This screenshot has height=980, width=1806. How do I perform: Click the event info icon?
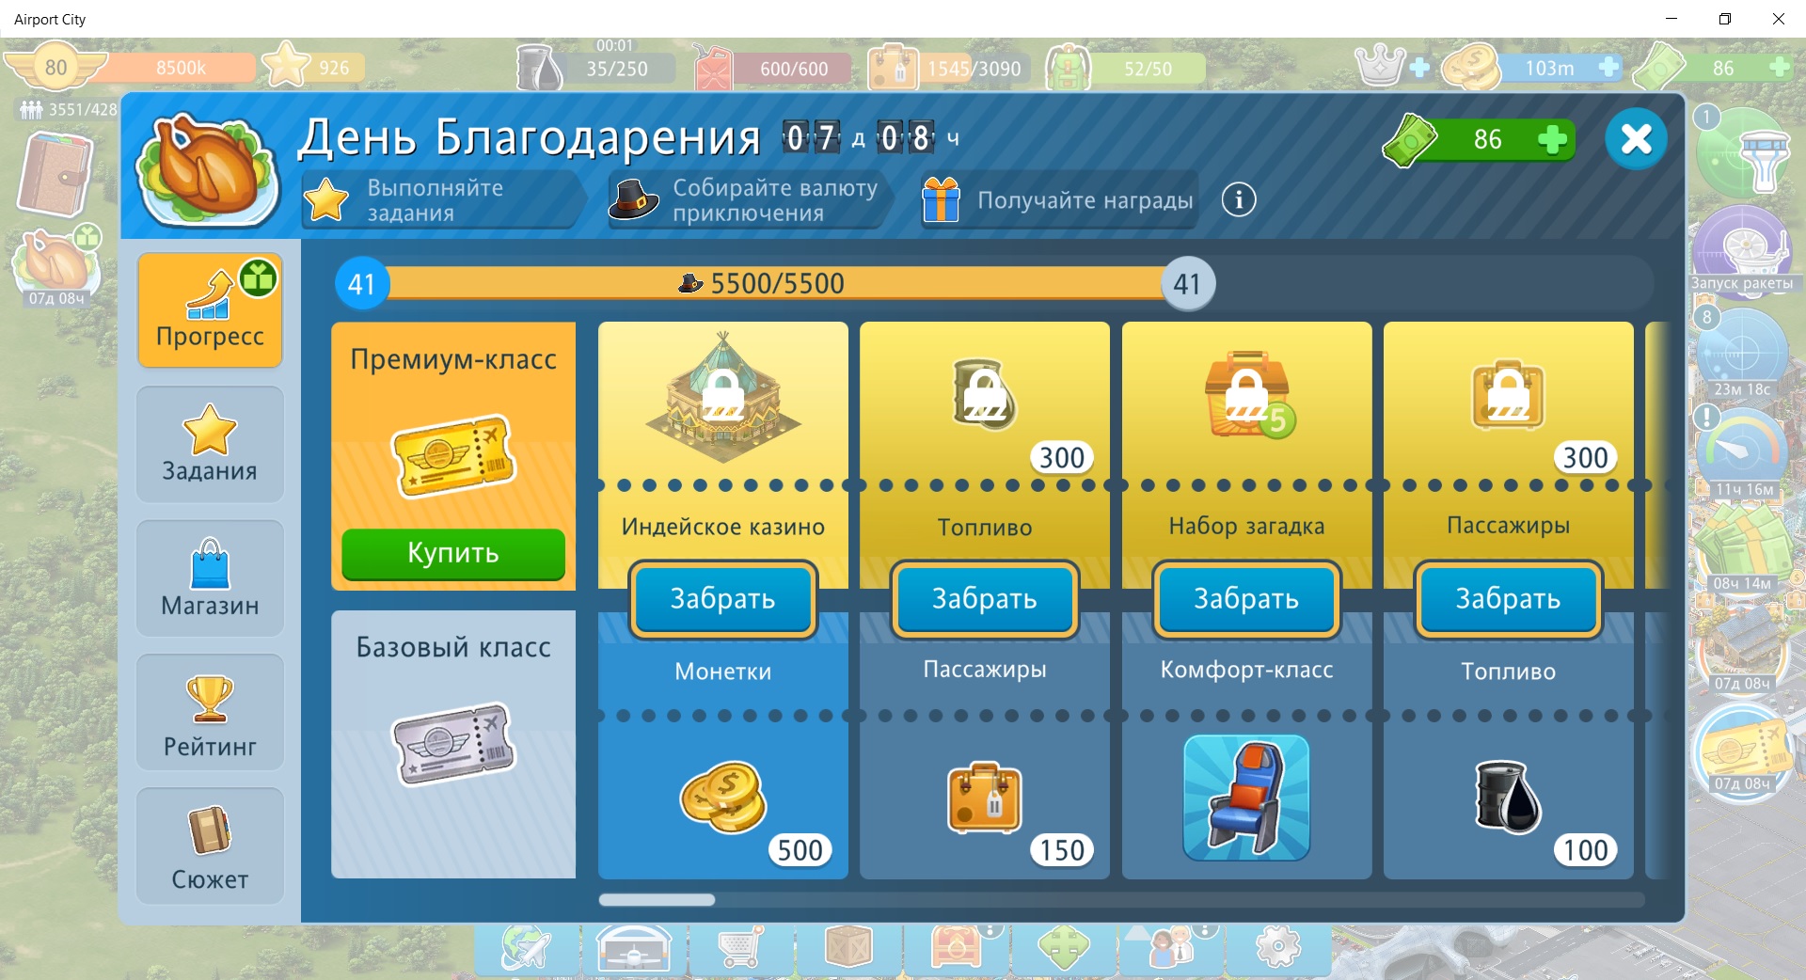(x=1239, y=199)
